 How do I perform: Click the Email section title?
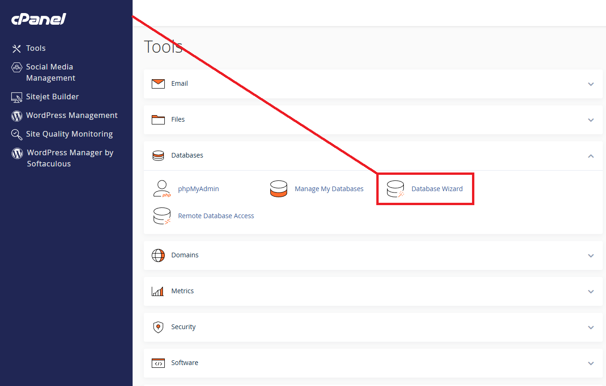pos(180,84)
